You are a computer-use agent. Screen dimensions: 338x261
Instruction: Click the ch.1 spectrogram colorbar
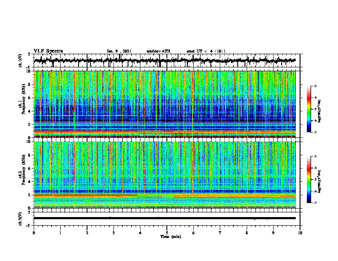(x=309, y=109)
